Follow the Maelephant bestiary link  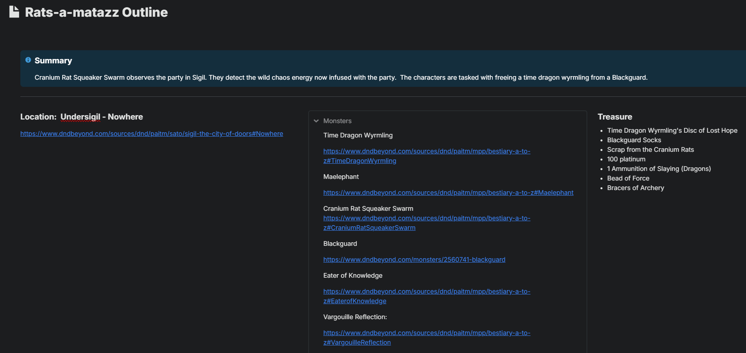click(x=448, y=193)
